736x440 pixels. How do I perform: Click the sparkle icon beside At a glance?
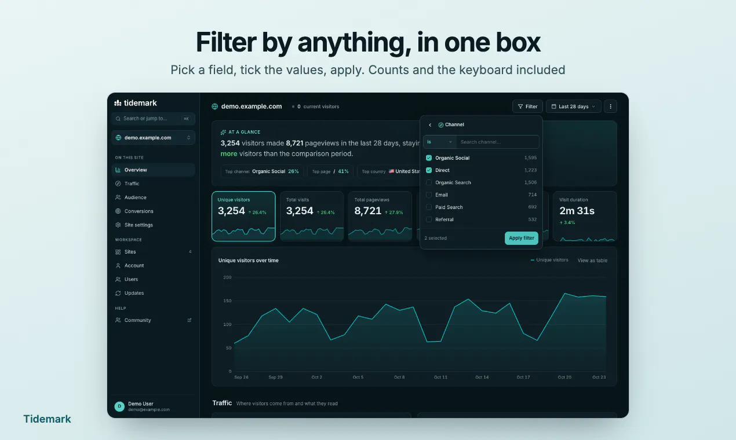tap(223, 132)
